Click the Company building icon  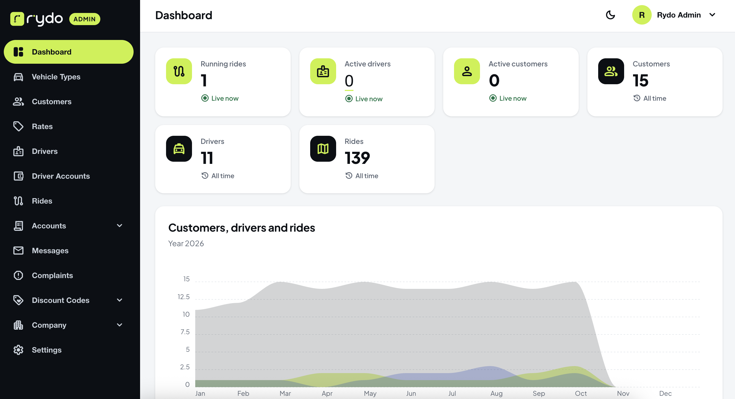click(18, 325)
